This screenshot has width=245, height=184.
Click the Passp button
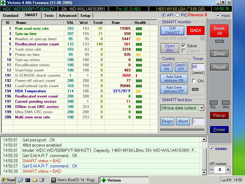[219, 116]
